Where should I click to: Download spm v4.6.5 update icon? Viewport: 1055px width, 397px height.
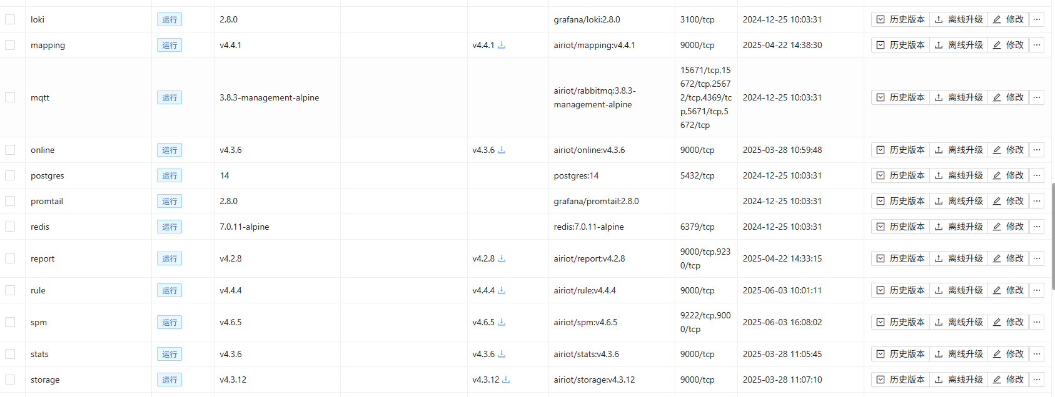pyautogui.click(x=502, y=322)
